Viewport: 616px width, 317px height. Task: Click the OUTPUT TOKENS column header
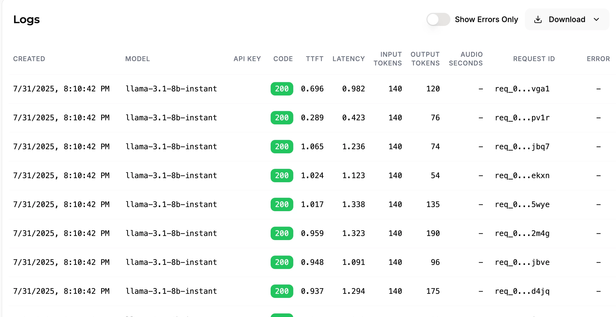click(425, 59)
